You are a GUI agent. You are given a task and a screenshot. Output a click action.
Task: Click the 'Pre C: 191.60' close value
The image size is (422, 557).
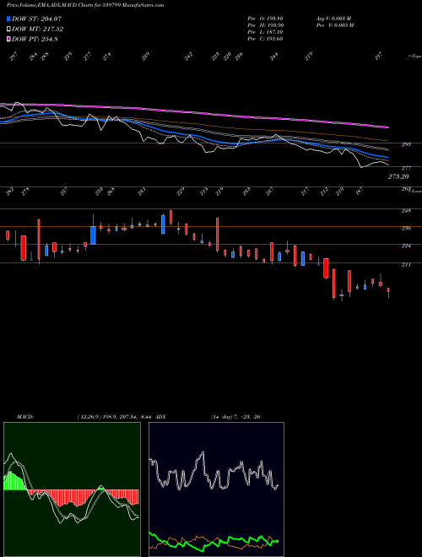(x=265, y=39)
